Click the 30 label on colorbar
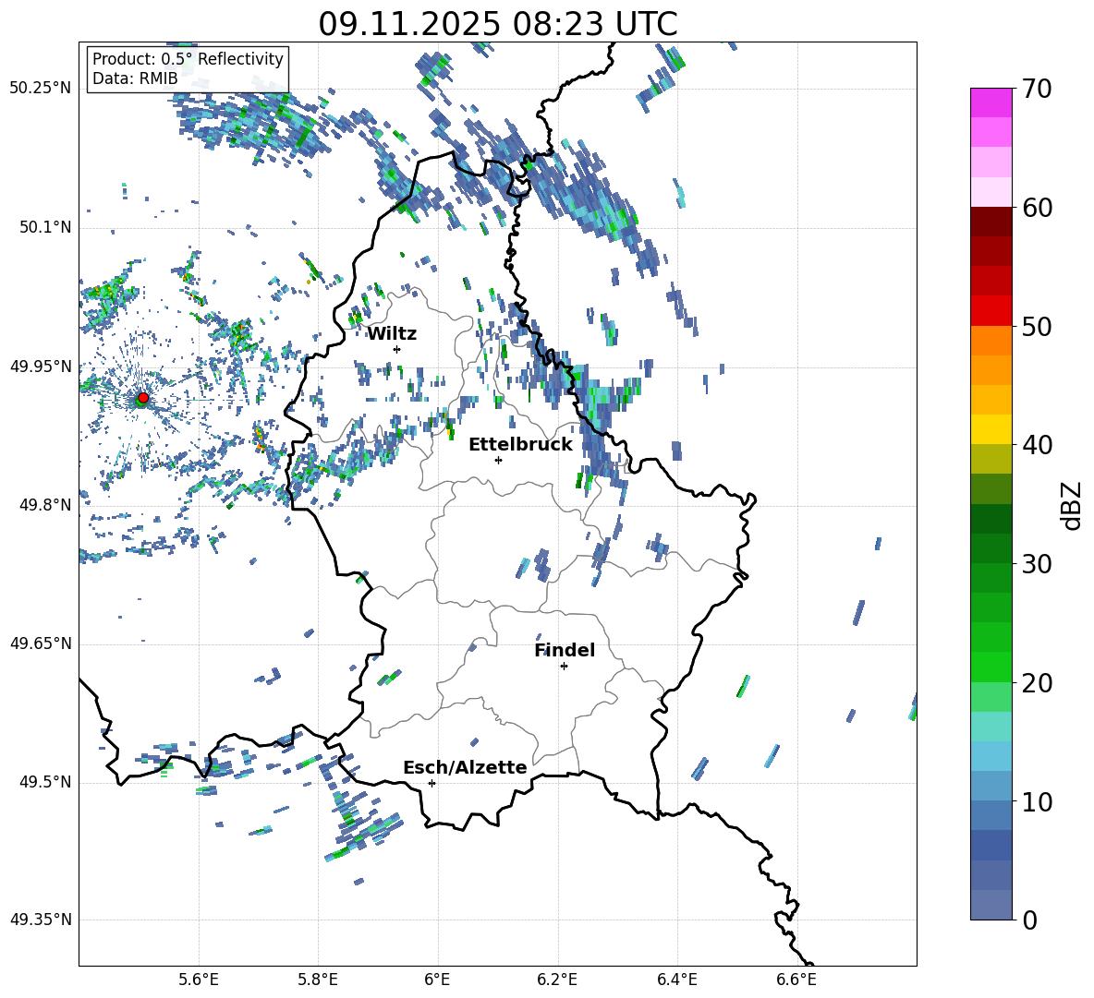Viewport: 1094px width, 998px height. click(x=1037, y=564)
